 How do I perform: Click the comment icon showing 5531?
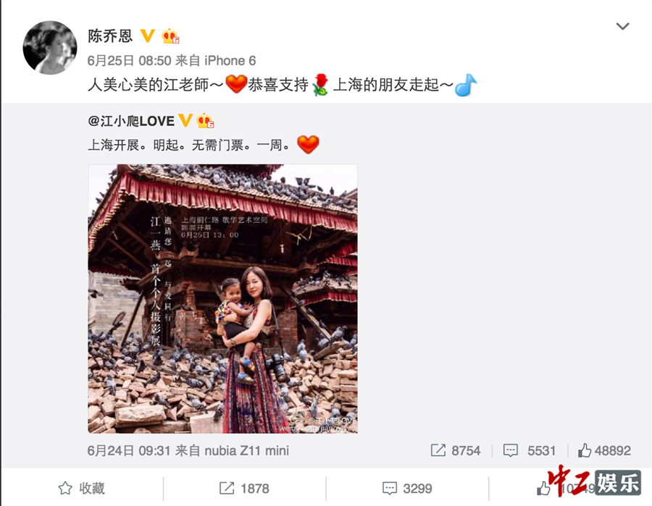click(x=510, y=450)
